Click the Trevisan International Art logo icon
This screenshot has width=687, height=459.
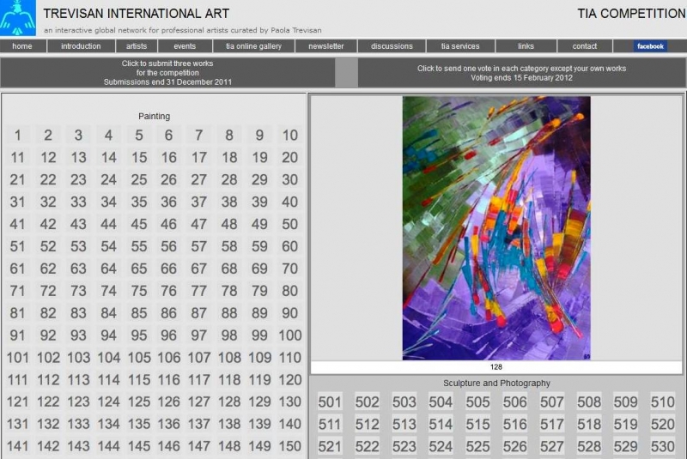click(18, 17)
